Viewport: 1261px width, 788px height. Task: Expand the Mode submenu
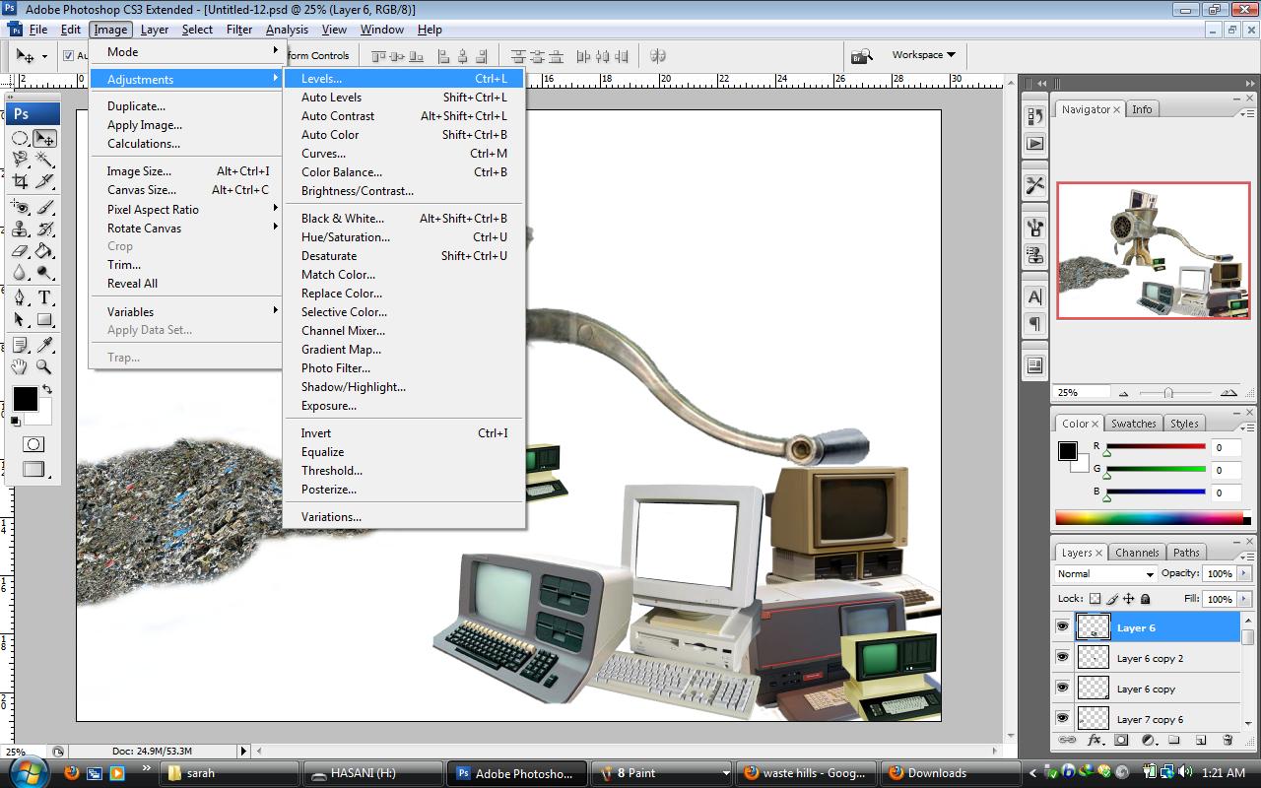[187, 52]
